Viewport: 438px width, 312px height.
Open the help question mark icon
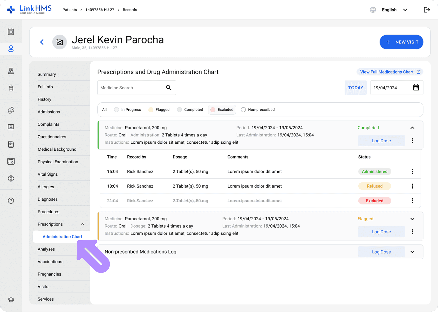pyautogui.click(x=11, y=201)
